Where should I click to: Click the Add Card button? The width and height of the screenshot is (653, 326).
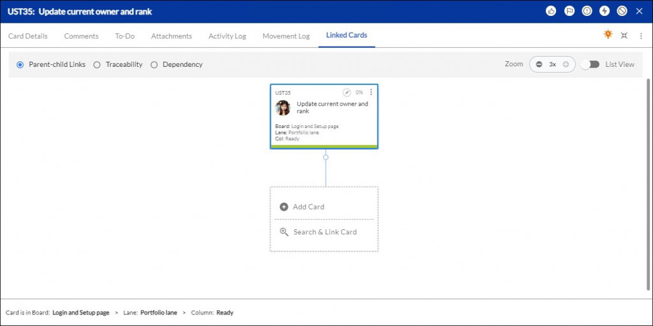(x=302, y=207)
